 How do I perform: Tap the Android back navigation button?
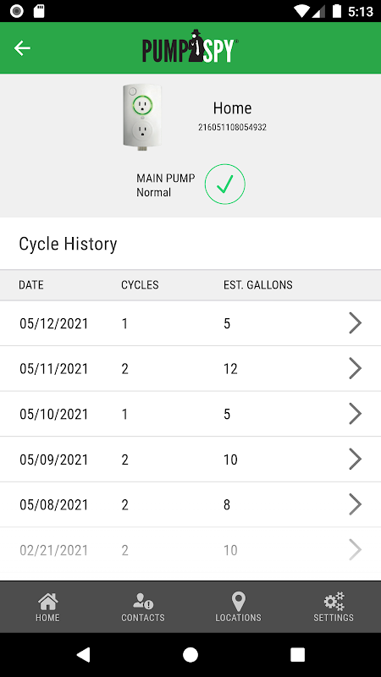click(x=83, y=654)
